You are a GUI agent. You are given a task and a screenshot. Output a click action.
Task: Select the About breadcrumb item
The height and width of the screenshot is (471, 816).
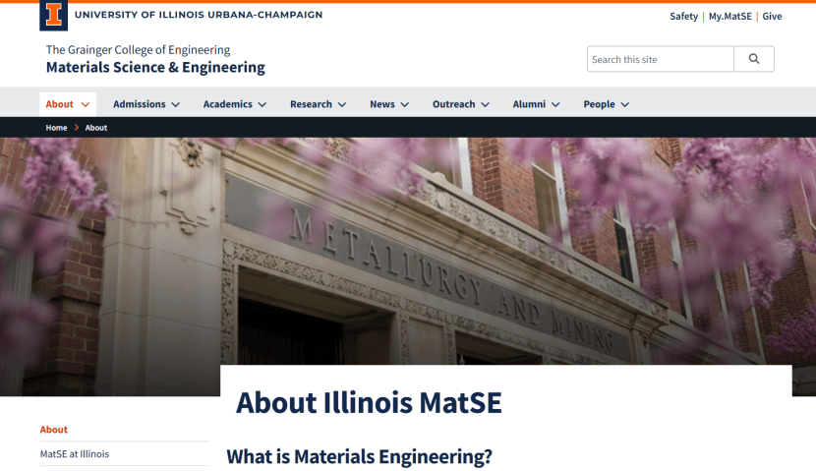pos(96,128)
